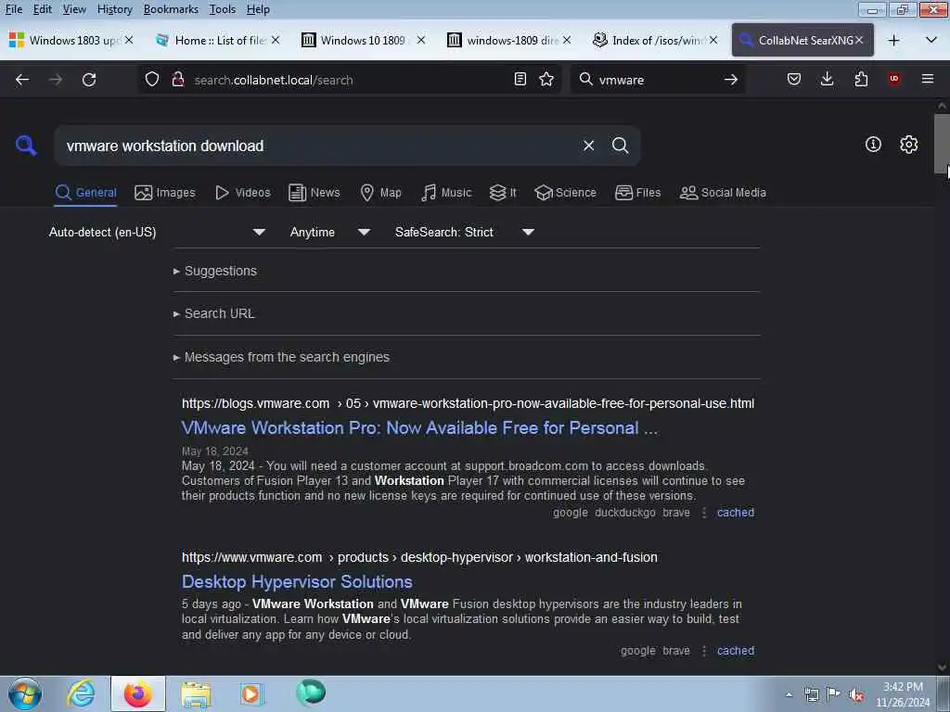Show hidden tray icons arrow
This screenshot has height=712, width=950.
click(x=789, y=694)
